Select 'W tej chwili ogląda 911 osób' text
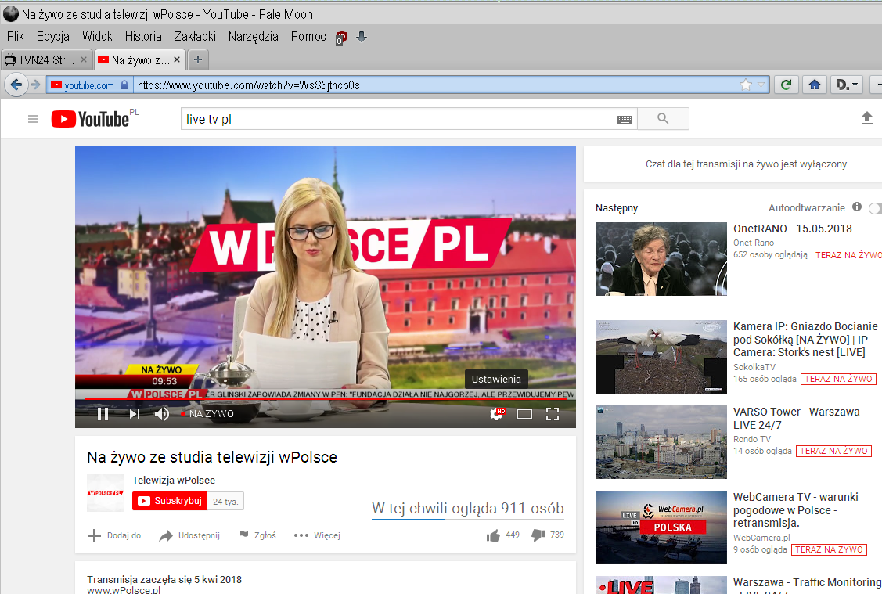The width and height of the screenshot is (882, 594). pyautogui.click(x=467, y=508)
